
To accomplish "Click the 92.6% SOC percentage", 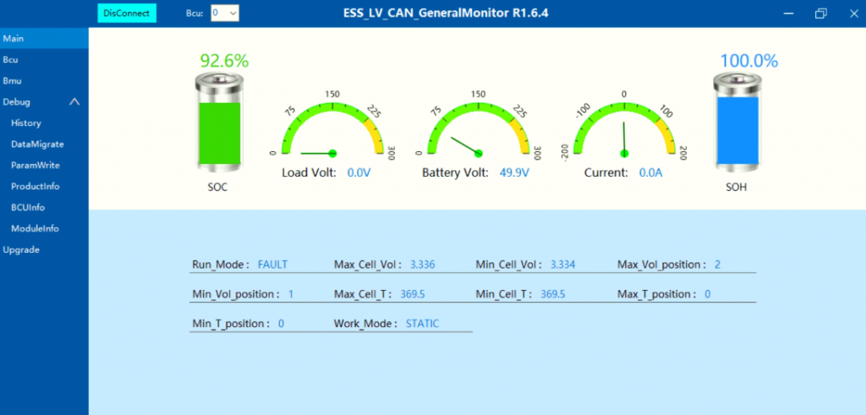I will 224,61.
